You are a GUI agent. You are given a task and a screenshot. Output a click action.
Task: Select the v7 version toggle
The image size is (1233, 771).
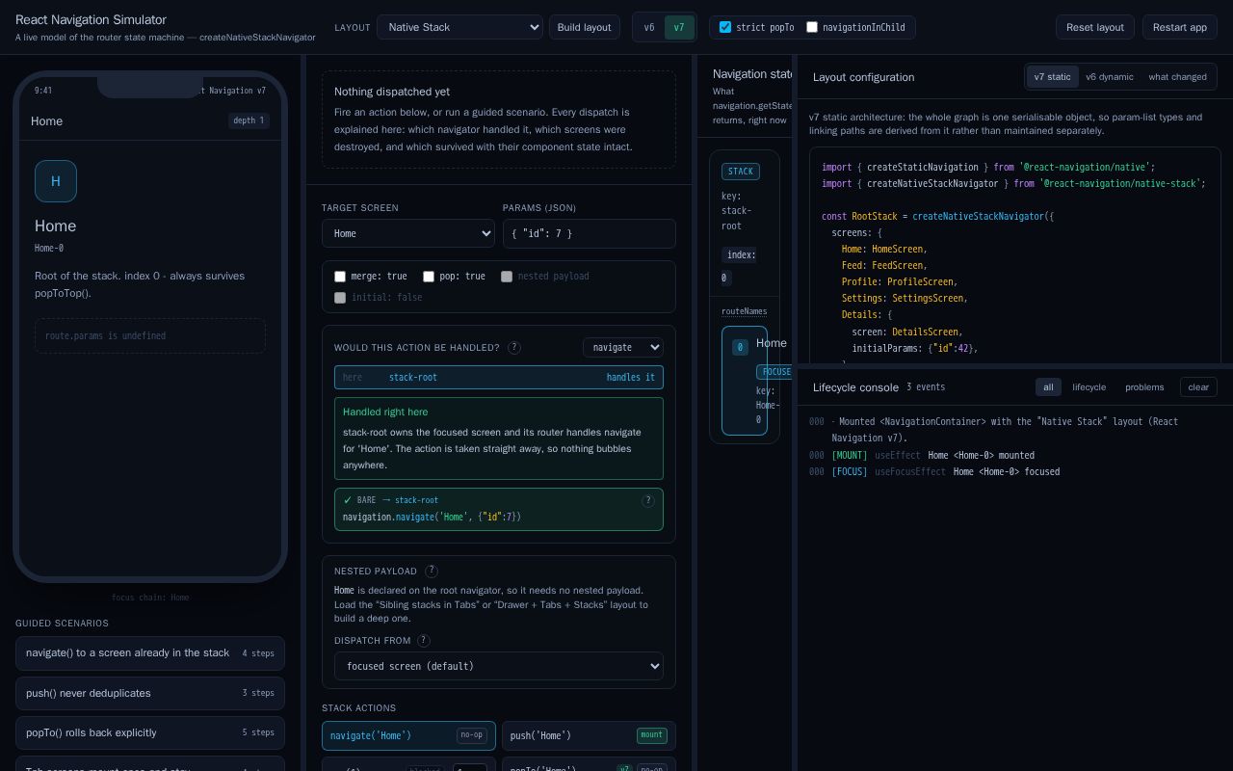[679, 27]
